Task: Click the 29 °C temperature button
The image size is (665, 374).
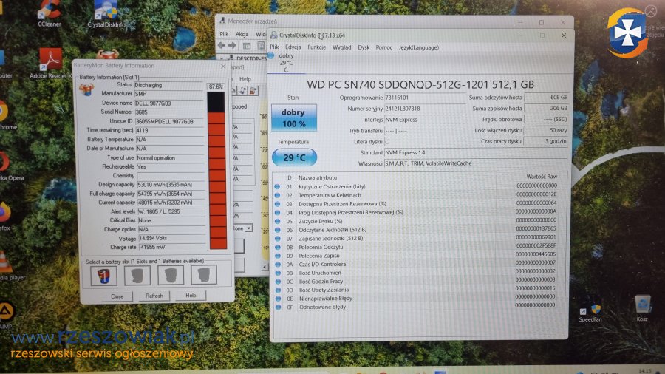Action: pos(294,157)
